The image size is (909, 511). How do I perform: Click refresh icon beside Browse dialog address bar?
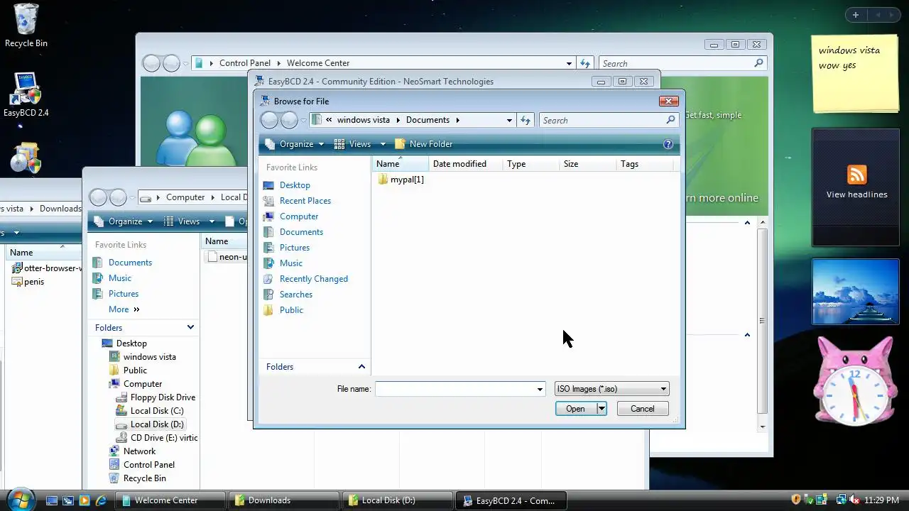pyautogui.click(x=526, y=120)
